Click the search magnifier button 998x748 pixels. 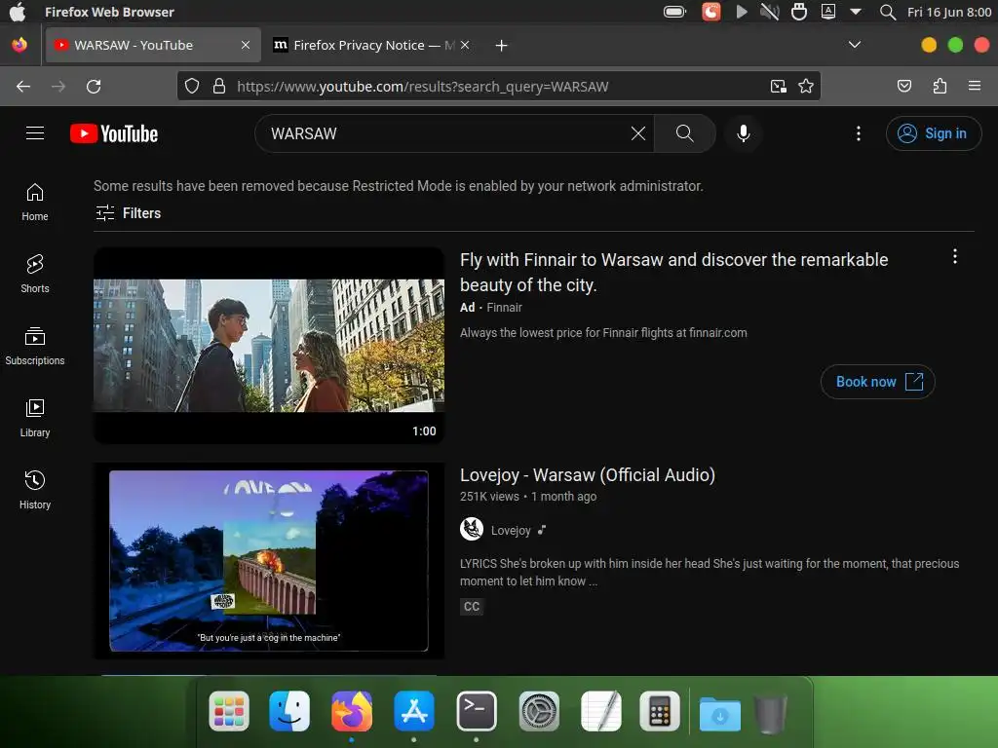click(685, 132)
